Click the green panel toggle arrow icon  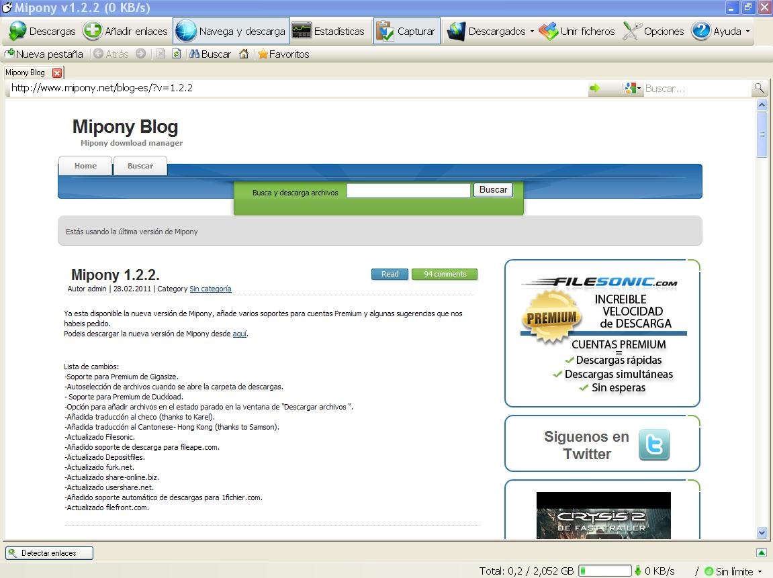pyautogui.click(x=761, y=552)
